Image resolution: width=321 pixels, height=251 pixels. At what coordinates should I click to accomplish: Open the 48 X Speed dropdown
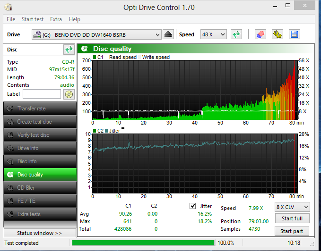[213, 34]
